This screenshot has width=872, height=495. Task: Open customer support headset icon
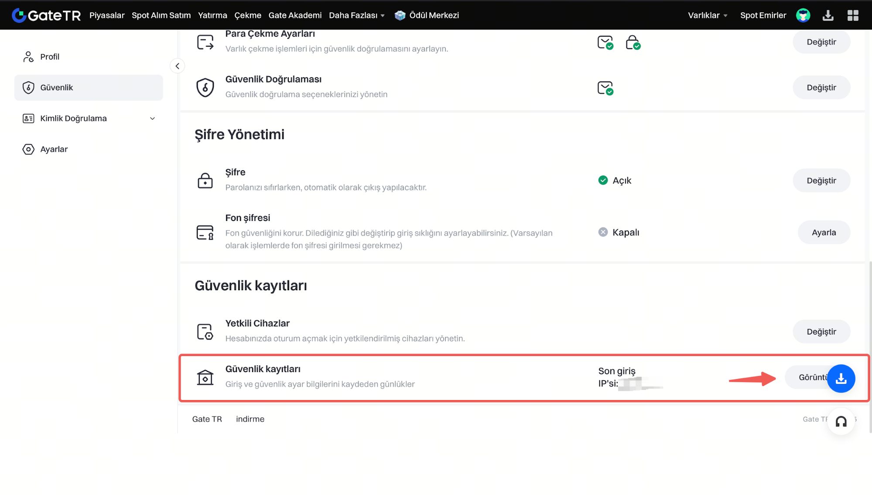point(841,421)
